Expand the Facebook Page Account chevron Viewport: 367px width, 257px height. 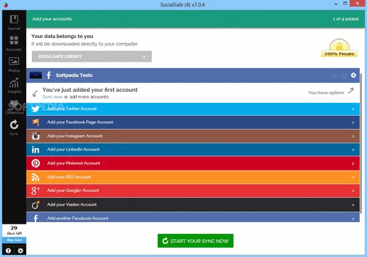(353, 122)
